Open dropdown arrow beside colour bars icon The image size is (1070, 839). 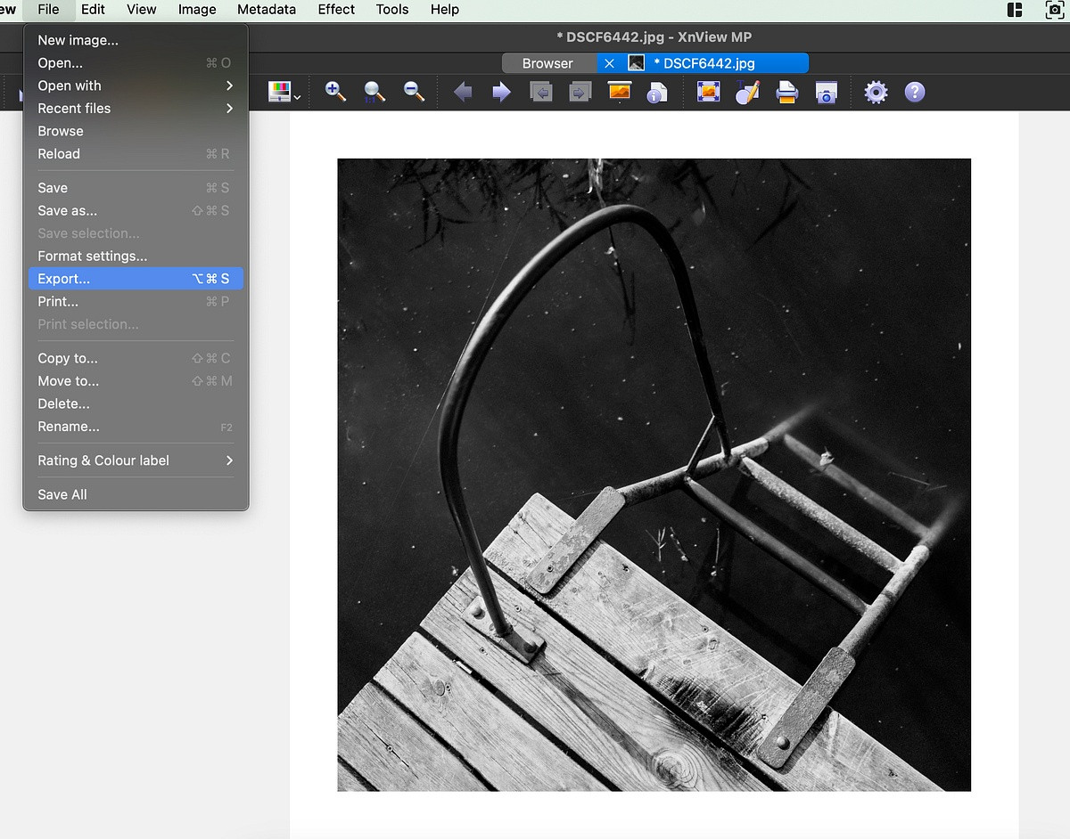click(297, 95)
